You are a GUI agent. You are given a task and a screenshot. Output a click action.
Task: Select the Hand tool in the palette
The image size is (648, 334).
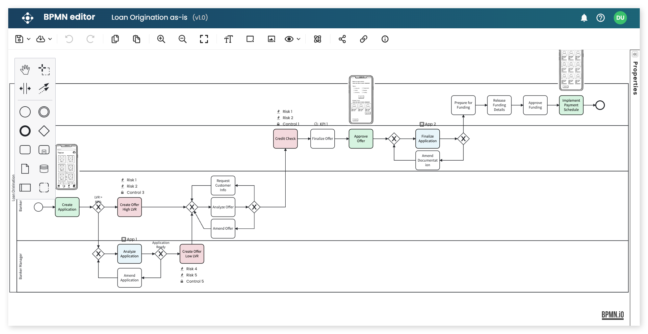point(26,69)
